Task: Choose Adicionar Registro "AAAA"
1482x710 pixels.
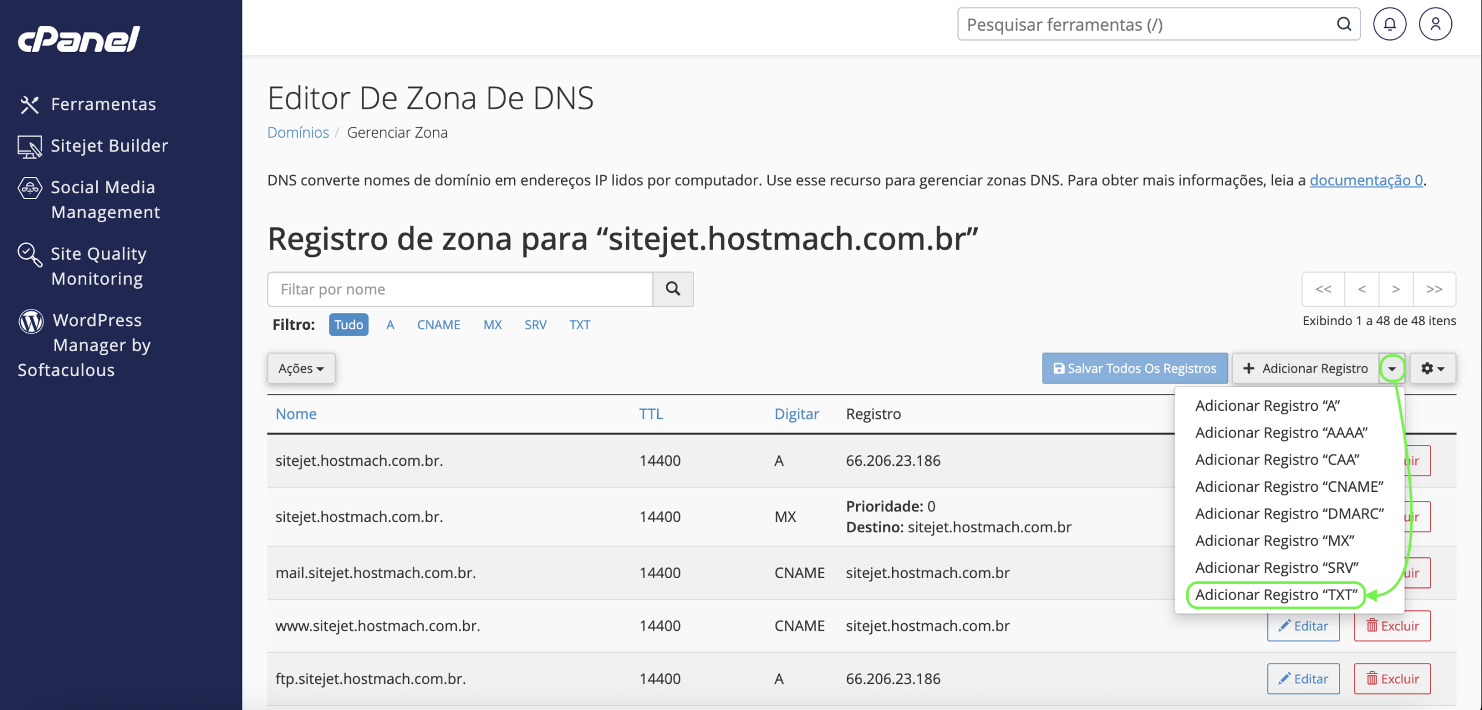Action: [1281, 433]
